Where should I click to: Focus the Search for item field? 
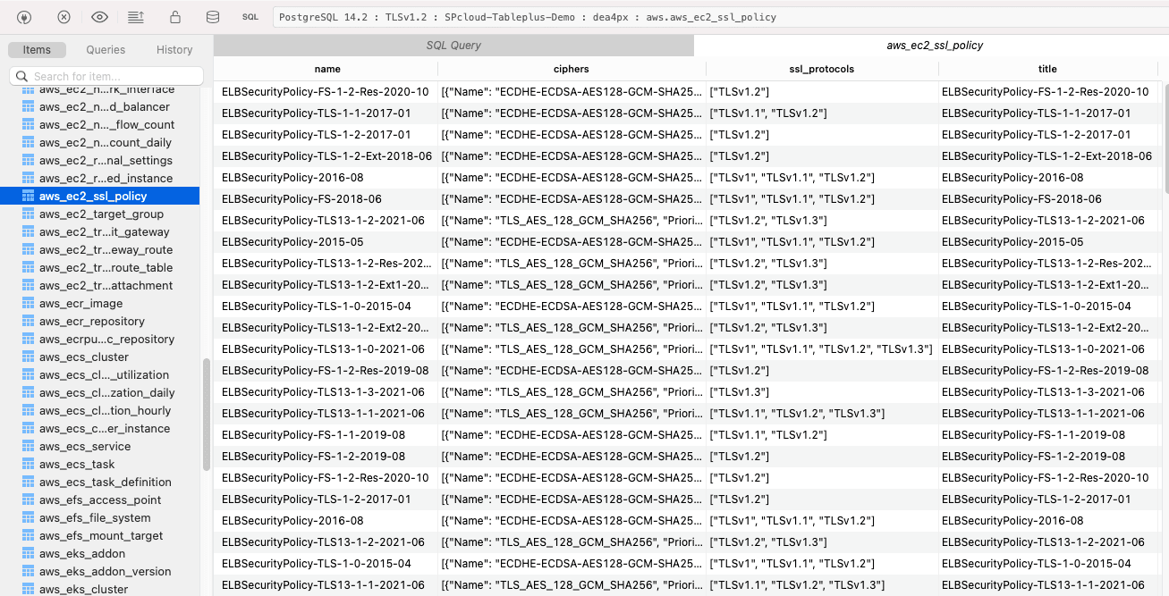pos(106,77)
